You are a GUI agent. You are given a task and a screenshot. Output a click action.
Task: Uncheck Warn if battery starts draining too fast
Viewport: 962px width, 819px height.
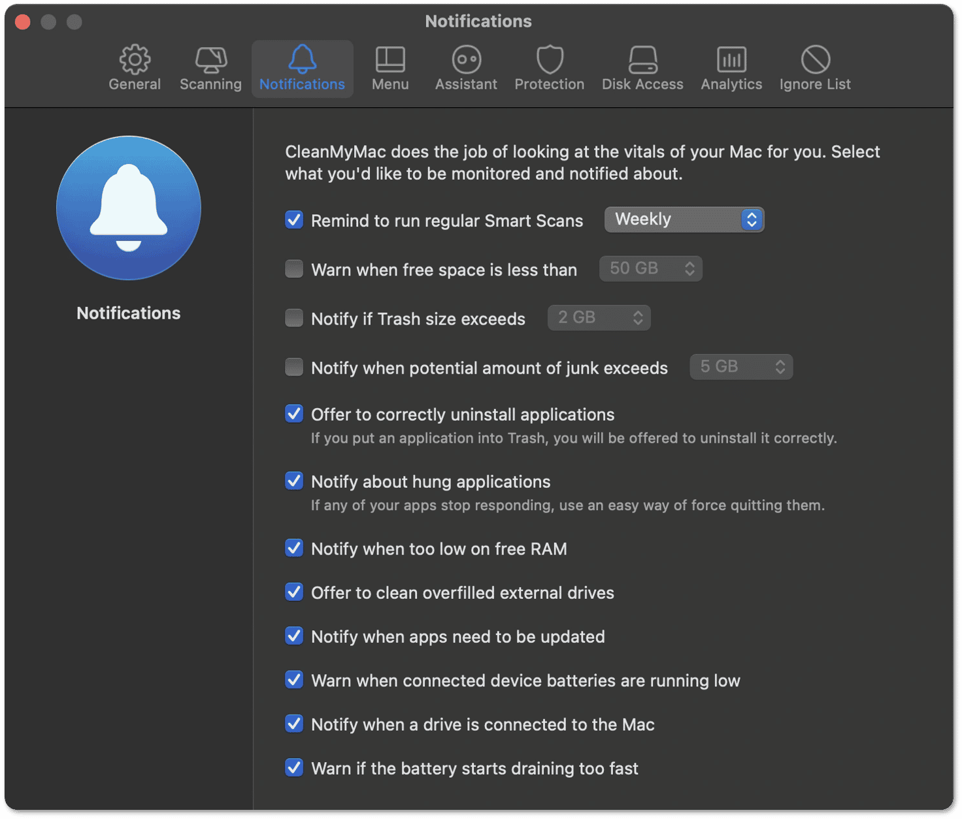click(x=294, y=767)
